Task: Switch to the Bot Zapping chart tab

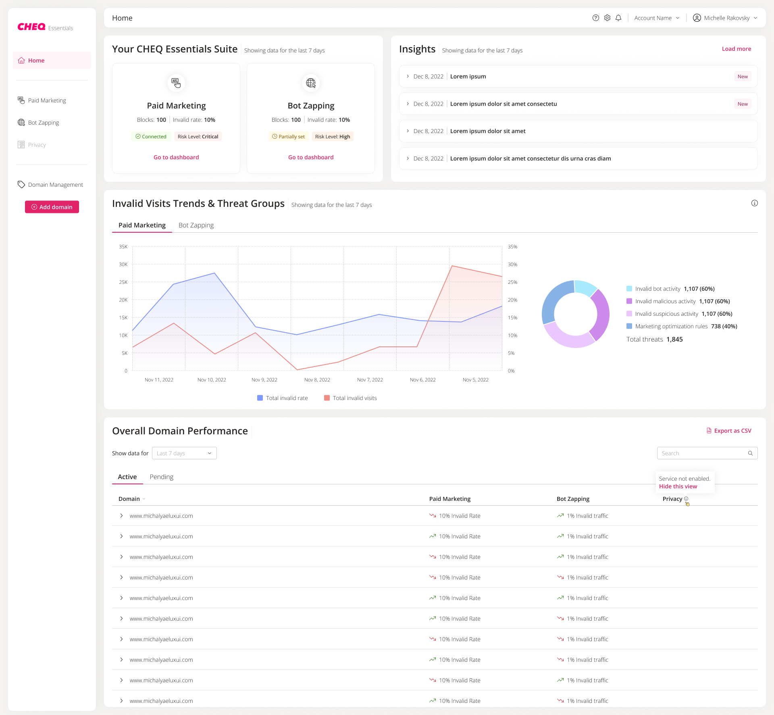Action: point(196,225)
